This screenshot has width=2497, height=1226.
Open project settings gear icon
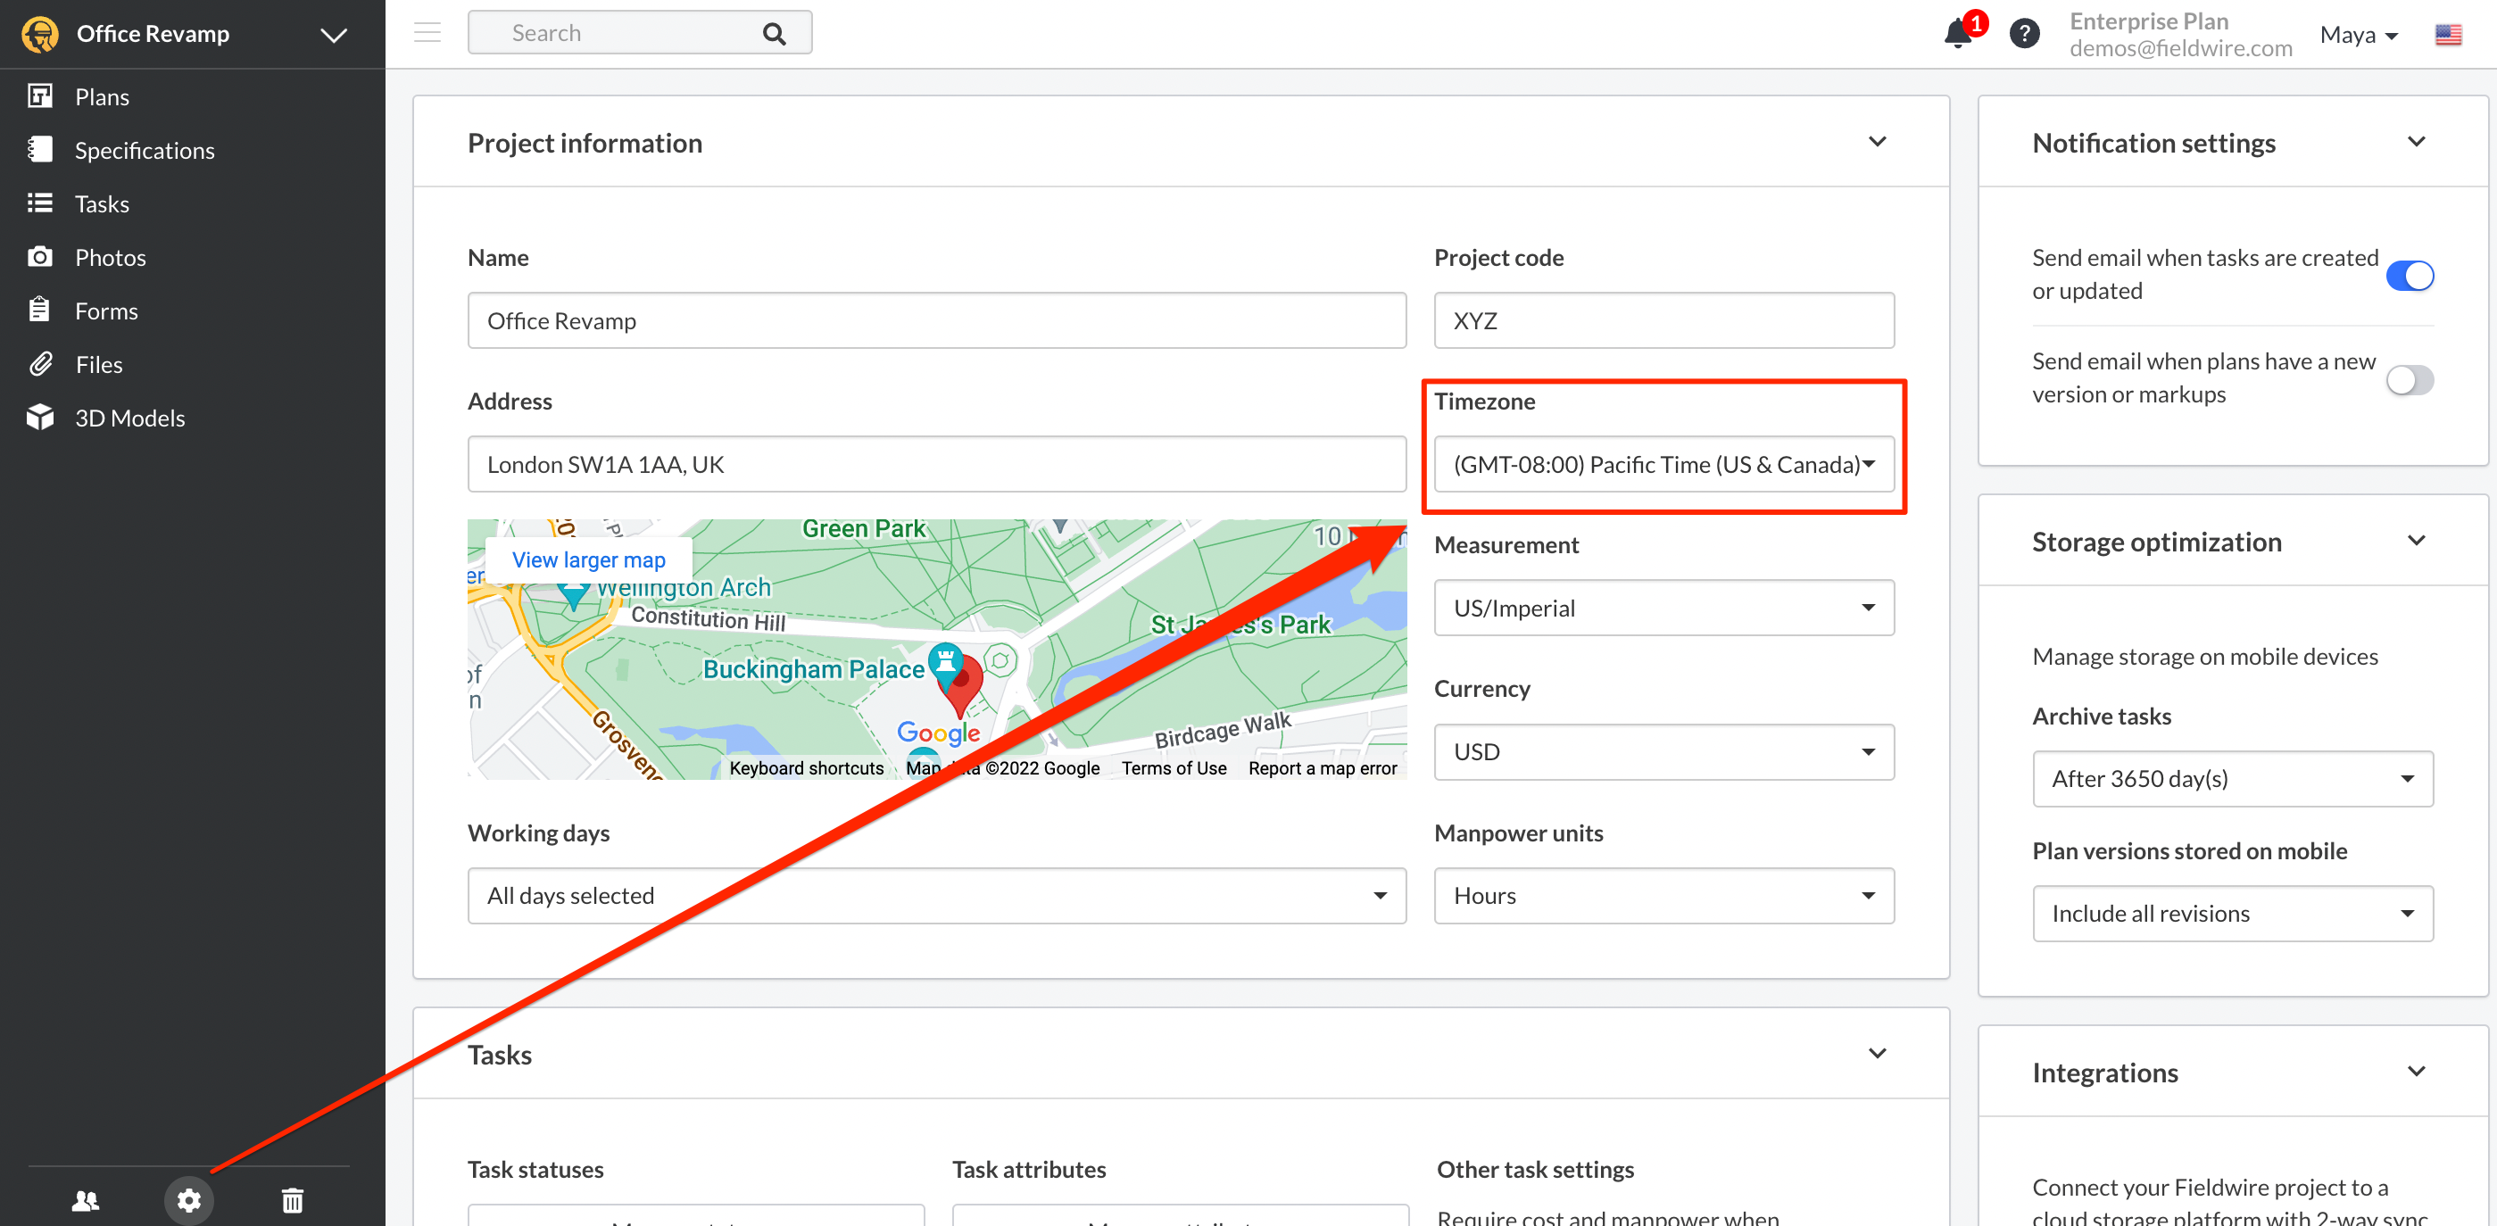[x=189, y=1200]
